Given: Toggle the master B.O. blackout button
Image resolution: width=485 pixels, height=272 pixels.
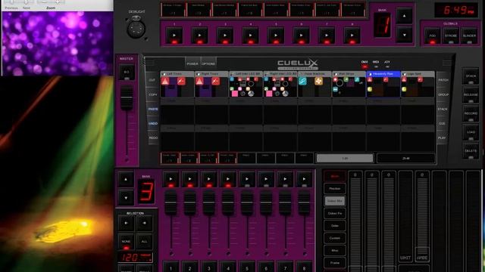Looking at the screenshot, I should pos(127,73).
